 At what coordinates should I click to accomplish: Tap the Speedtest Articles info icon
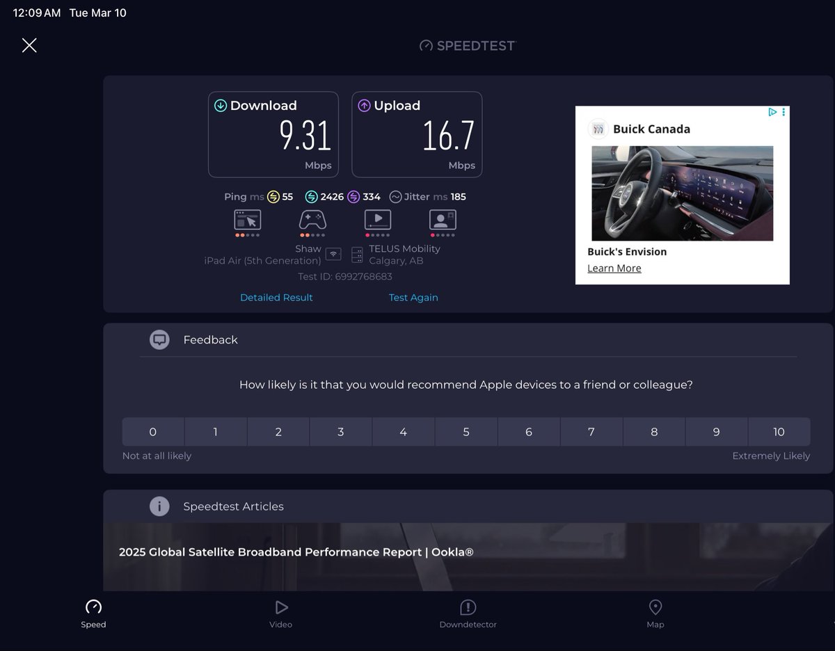[159, 506]
